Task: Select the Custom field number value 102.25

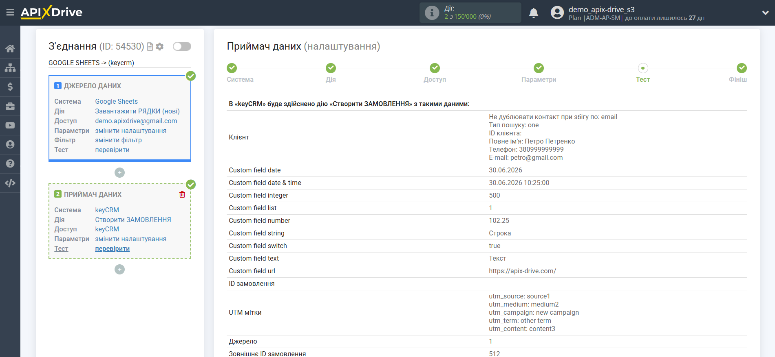Action: click(x=499, y=221)
